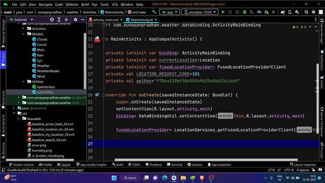Collapse the drawable folder

[x=19, y=118]
